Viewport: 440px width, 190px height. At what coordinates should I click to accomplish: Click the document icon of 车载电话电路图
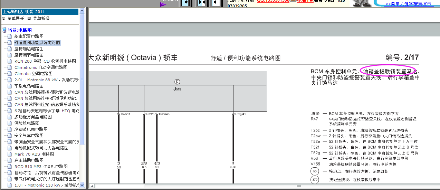[x=10, y=86]
